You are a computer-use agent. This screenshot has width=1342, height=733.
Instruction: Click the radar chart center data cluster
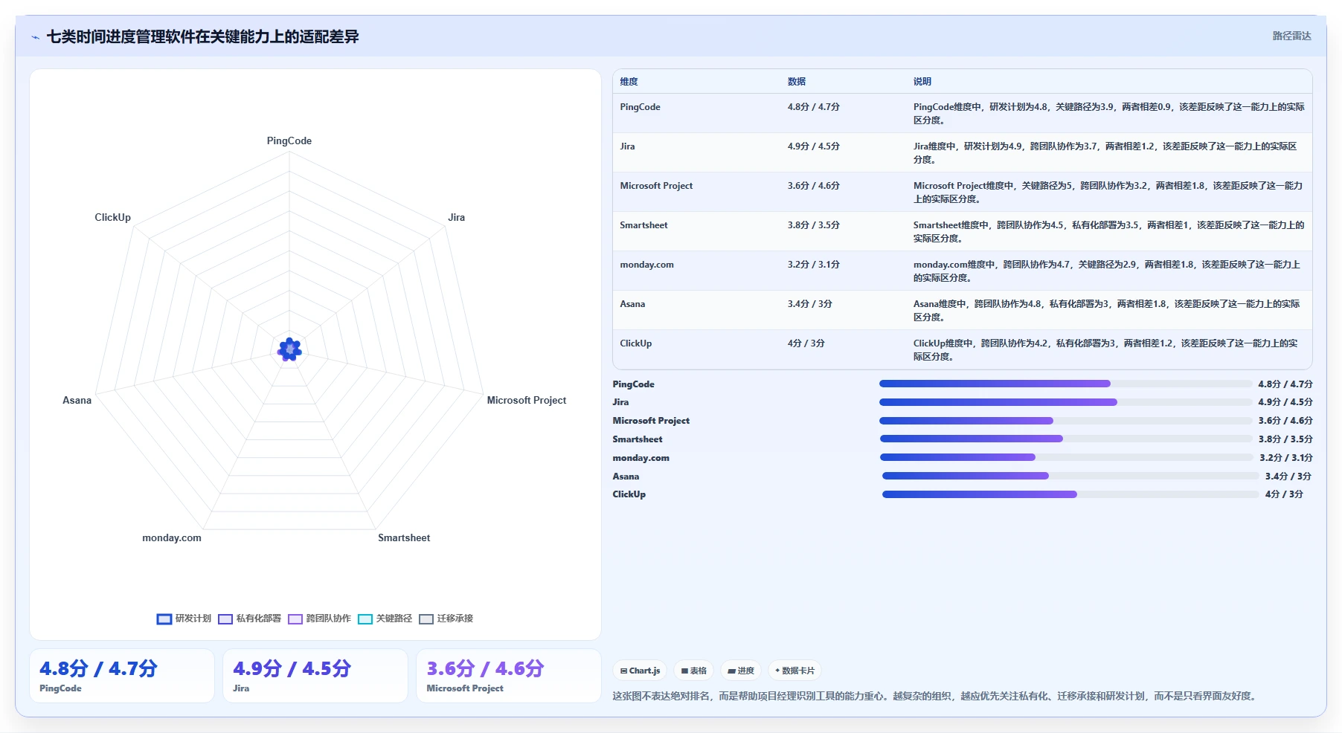pyautogui.click(x=289, y=349)
